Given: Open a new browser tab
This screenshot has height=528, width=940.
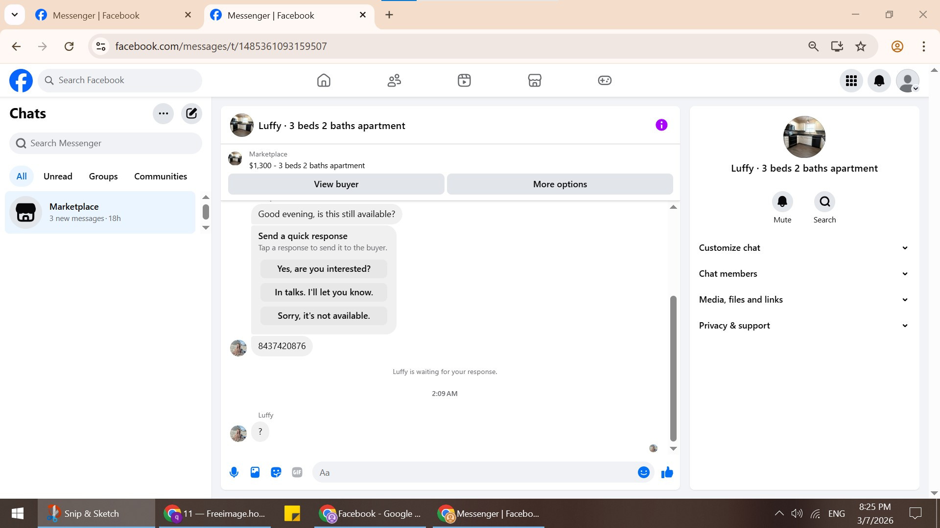Looking at the screenshot, I should tap(389, 15).
